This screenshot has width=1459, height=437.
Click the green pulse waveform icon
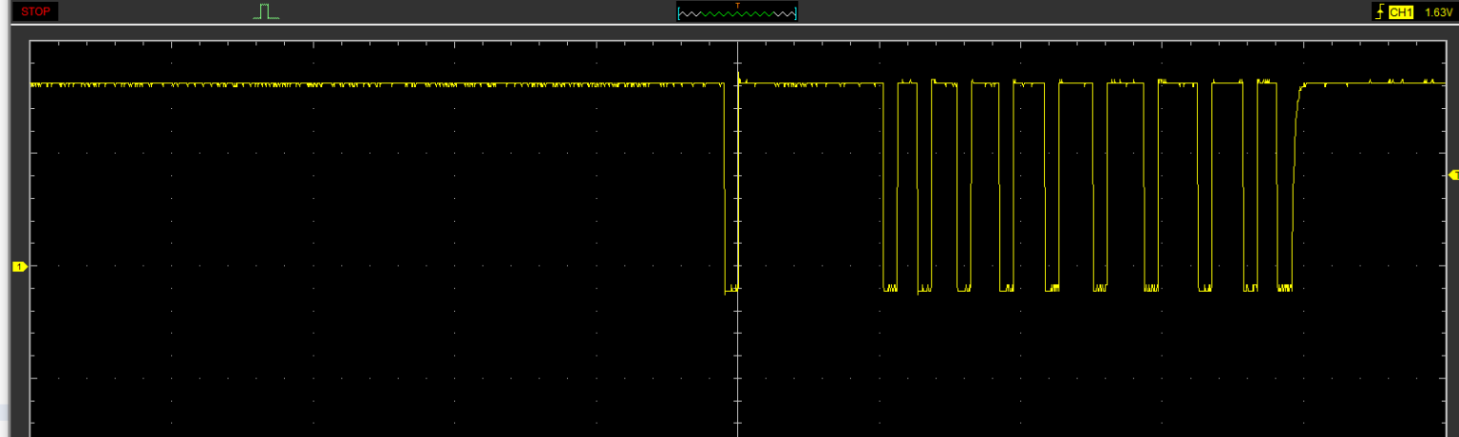tap(266, 11)
